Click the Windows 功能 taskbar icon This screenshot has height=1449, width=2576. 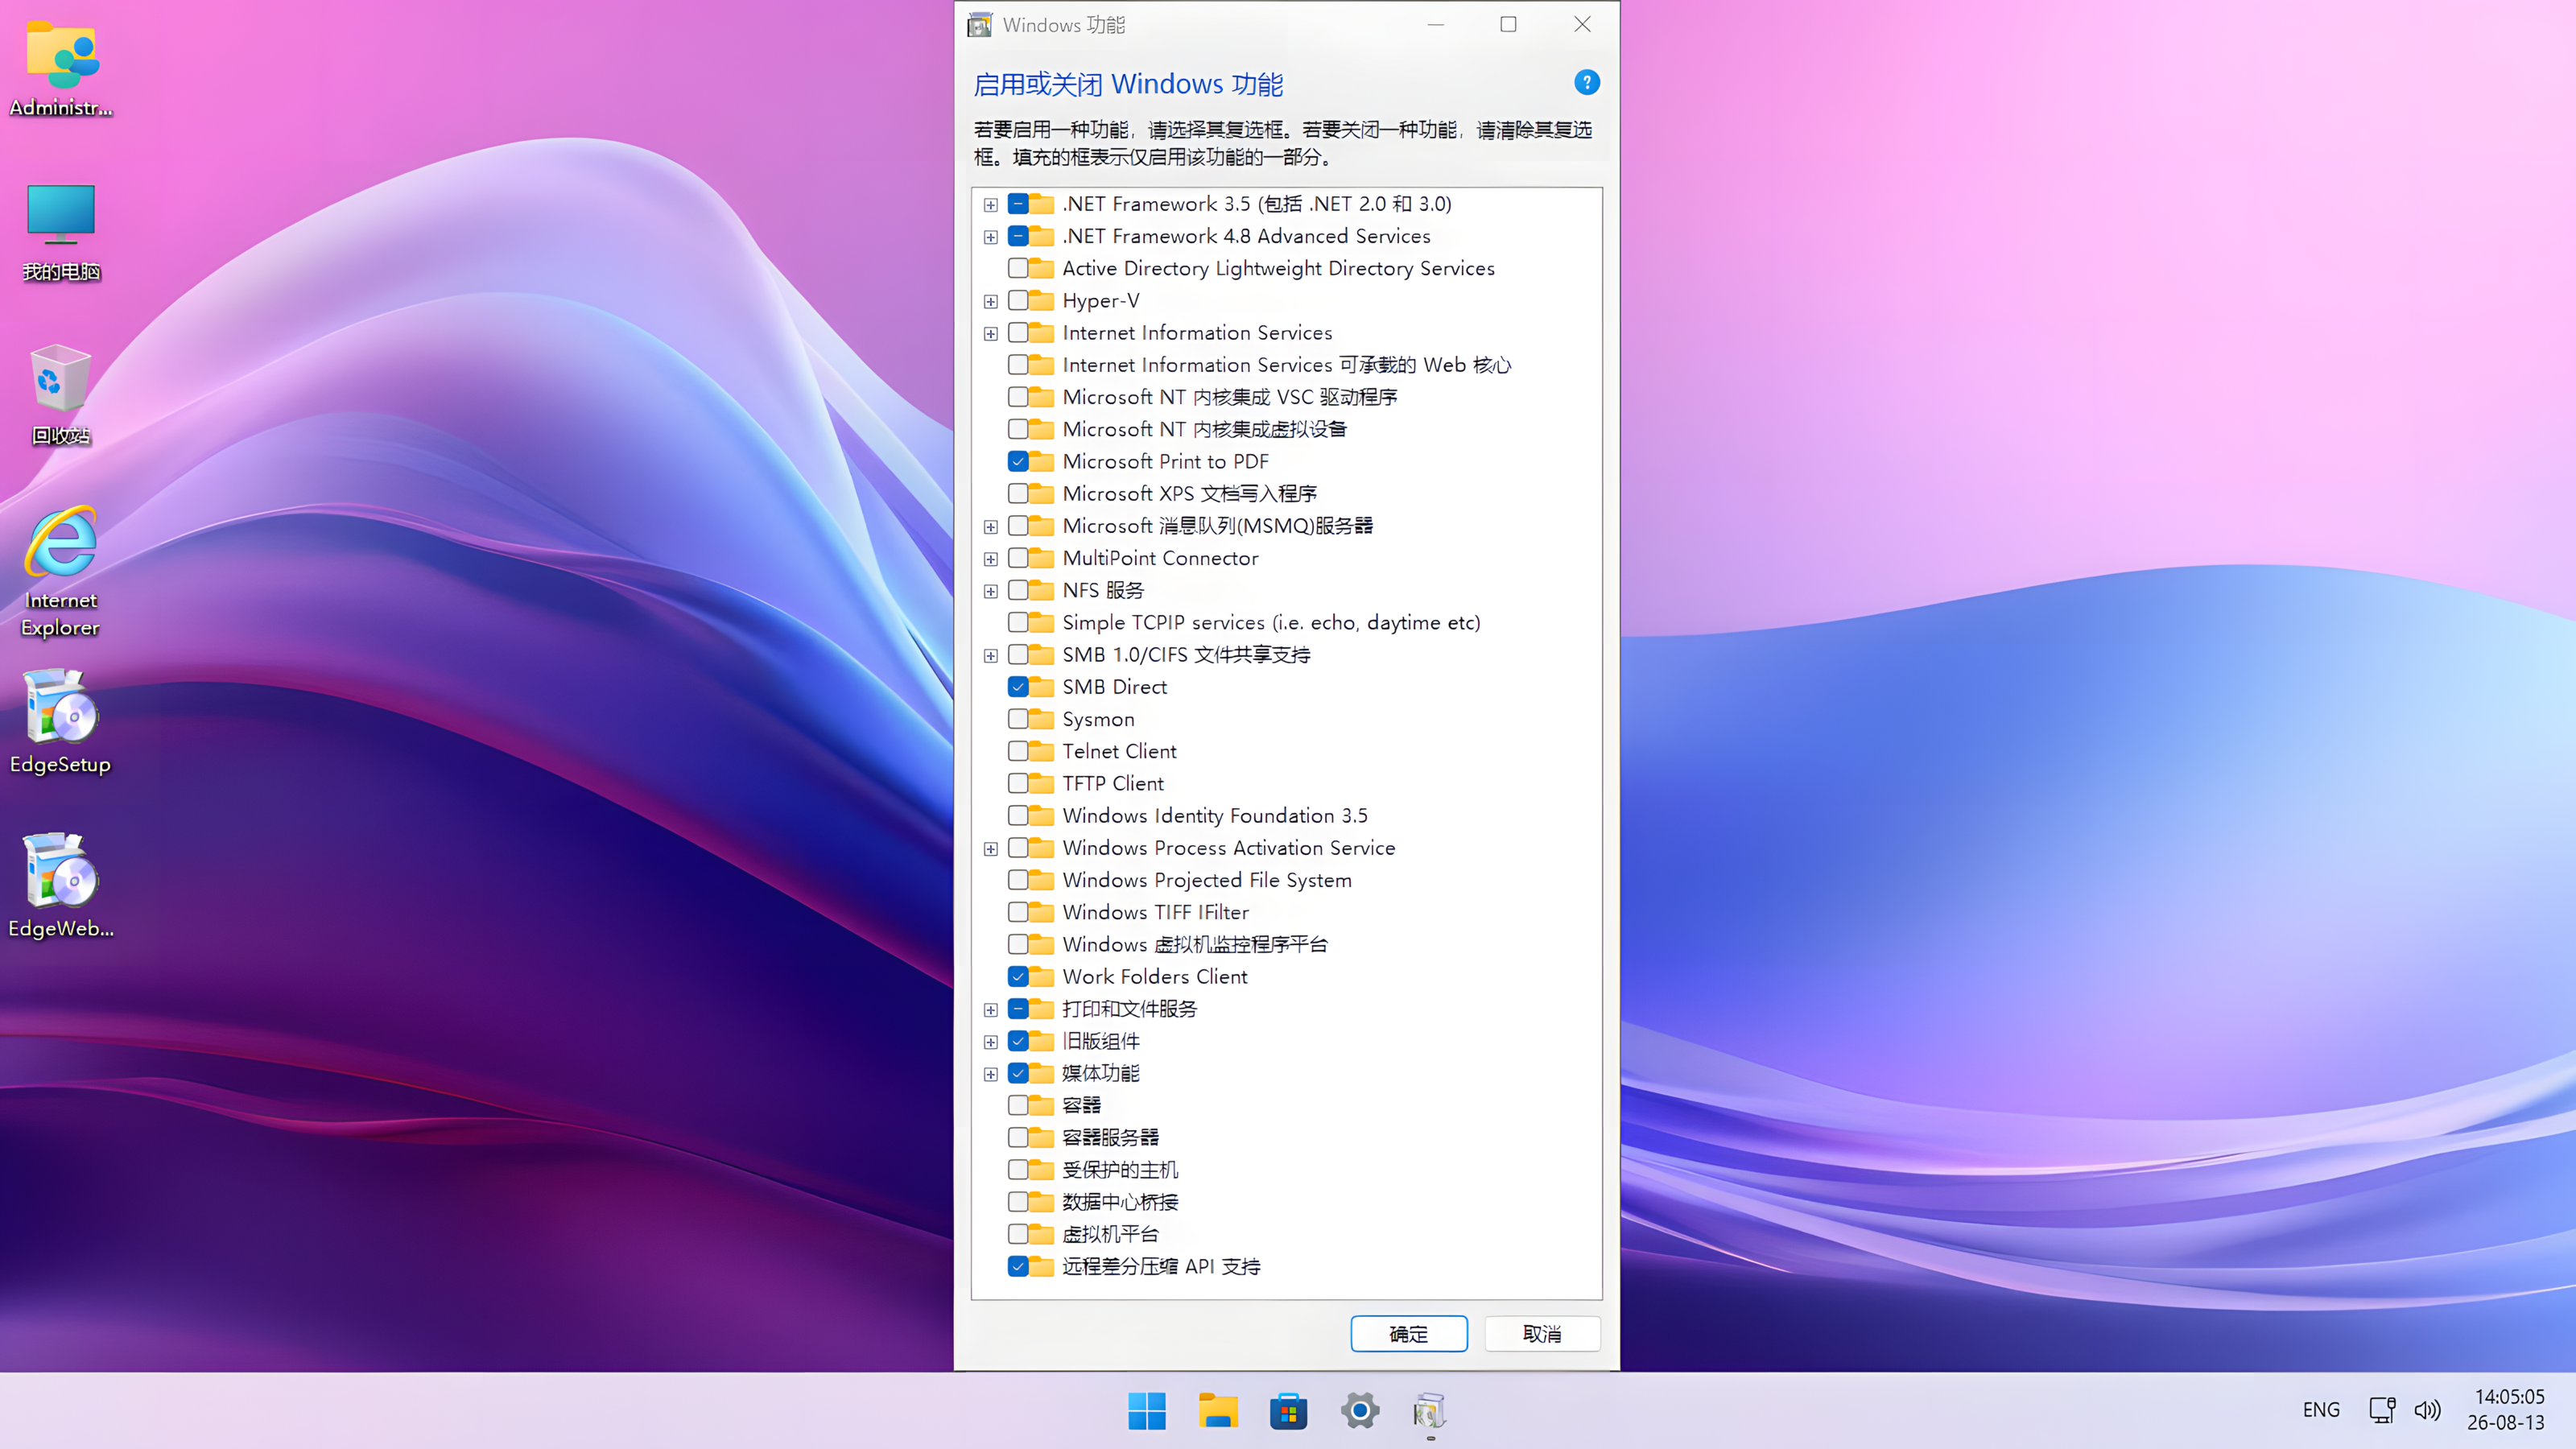point(1431,1411)
